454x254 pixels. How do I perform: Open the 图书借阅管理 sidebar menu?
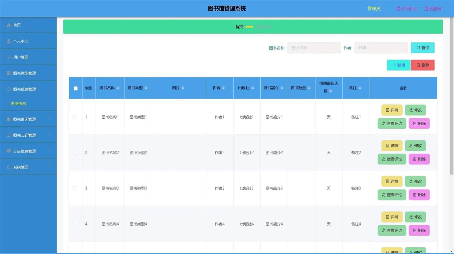click(28, 119)
